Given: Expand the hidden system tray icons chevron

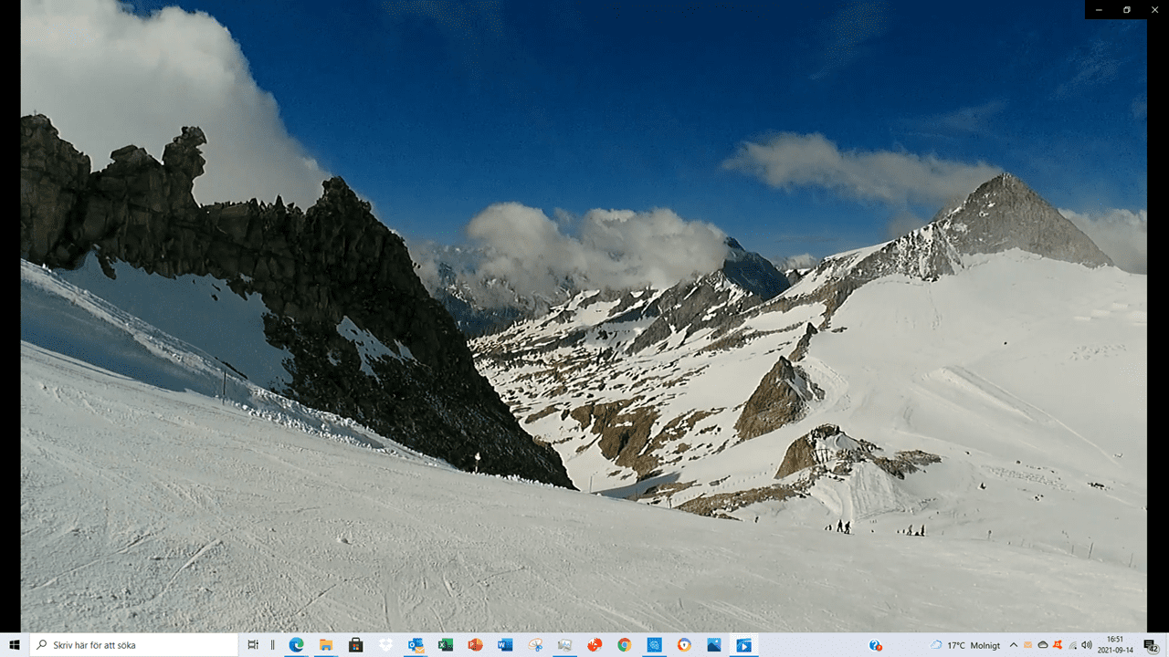Looking at the screenshot, I should (x=1013, y=645).
